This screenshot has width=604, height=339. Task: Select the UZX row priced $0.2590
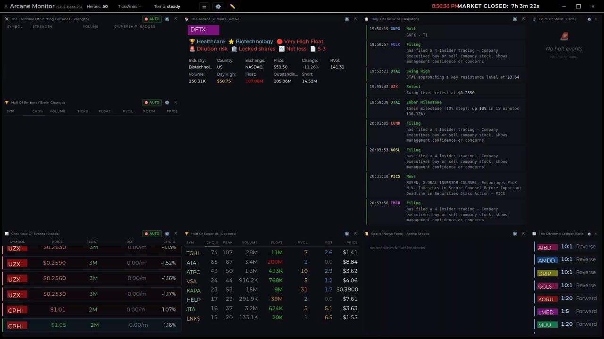pyautogui.click(x=92, y=263)
